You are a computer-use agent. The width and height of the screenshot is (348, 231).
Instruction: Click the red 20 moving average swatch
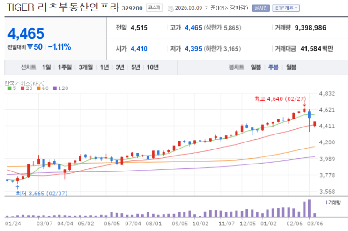tap(22, 89)
